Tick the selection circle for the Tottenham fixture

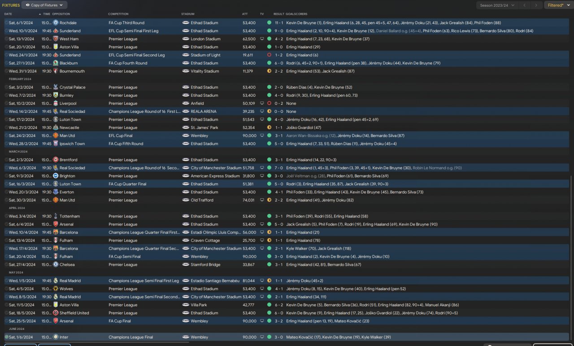click(6, 216)
